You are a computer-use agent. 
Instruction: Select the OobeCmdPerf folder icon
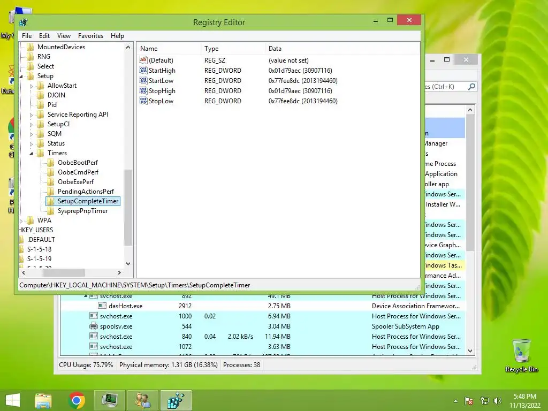click(51, 172)
